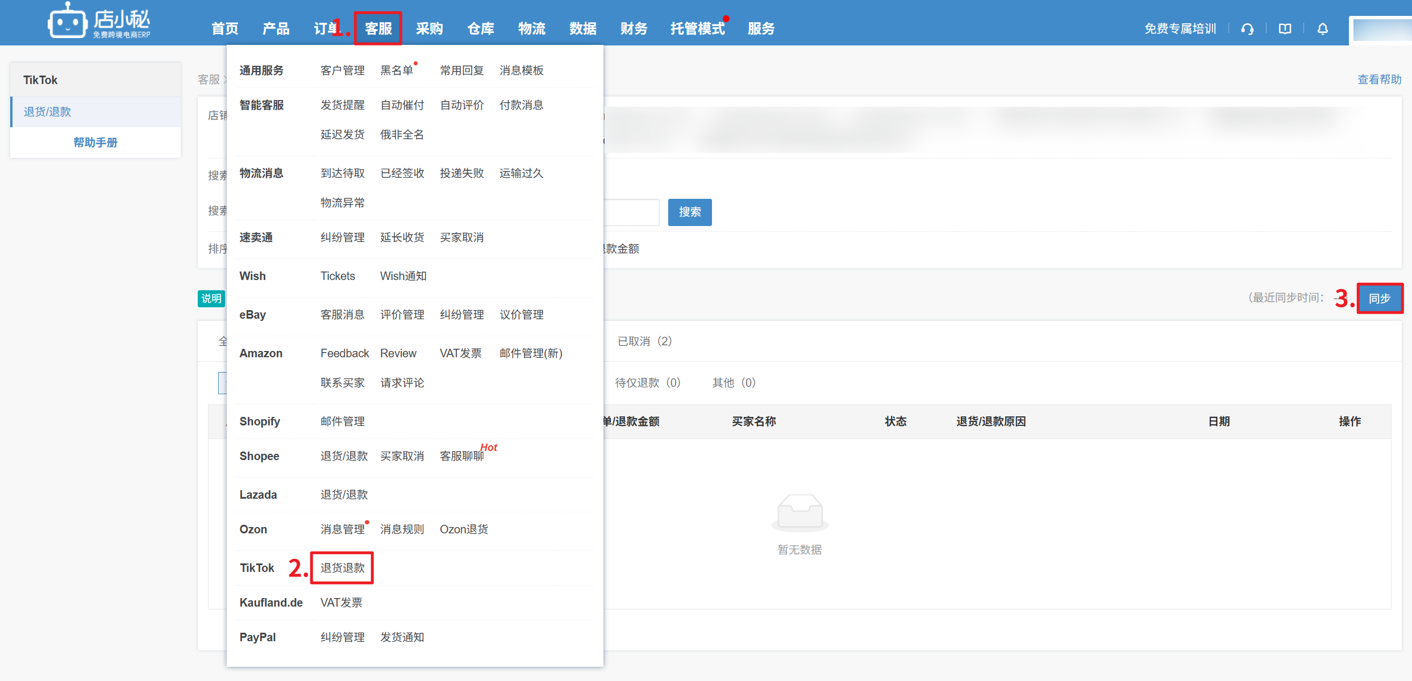The width and height of the screenshot is (1412, 681).
Task: Click the 店小秘 robot logo
Action: click(x=68, y=23)
